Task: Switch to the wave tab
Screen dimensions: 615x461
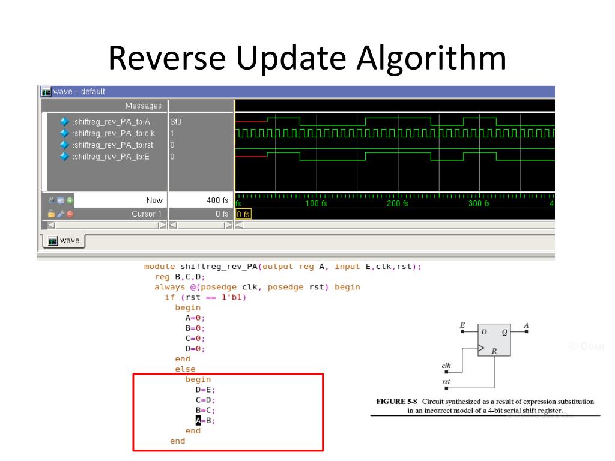Action: (64, 241)
